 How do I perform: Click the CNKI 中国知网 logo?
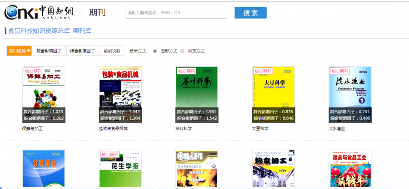click(x=38, y=13)
